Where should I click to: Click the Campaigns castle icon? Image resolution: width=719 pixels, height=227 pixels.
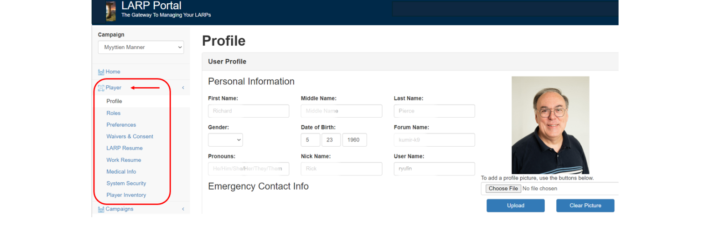(x=101, y=209)
